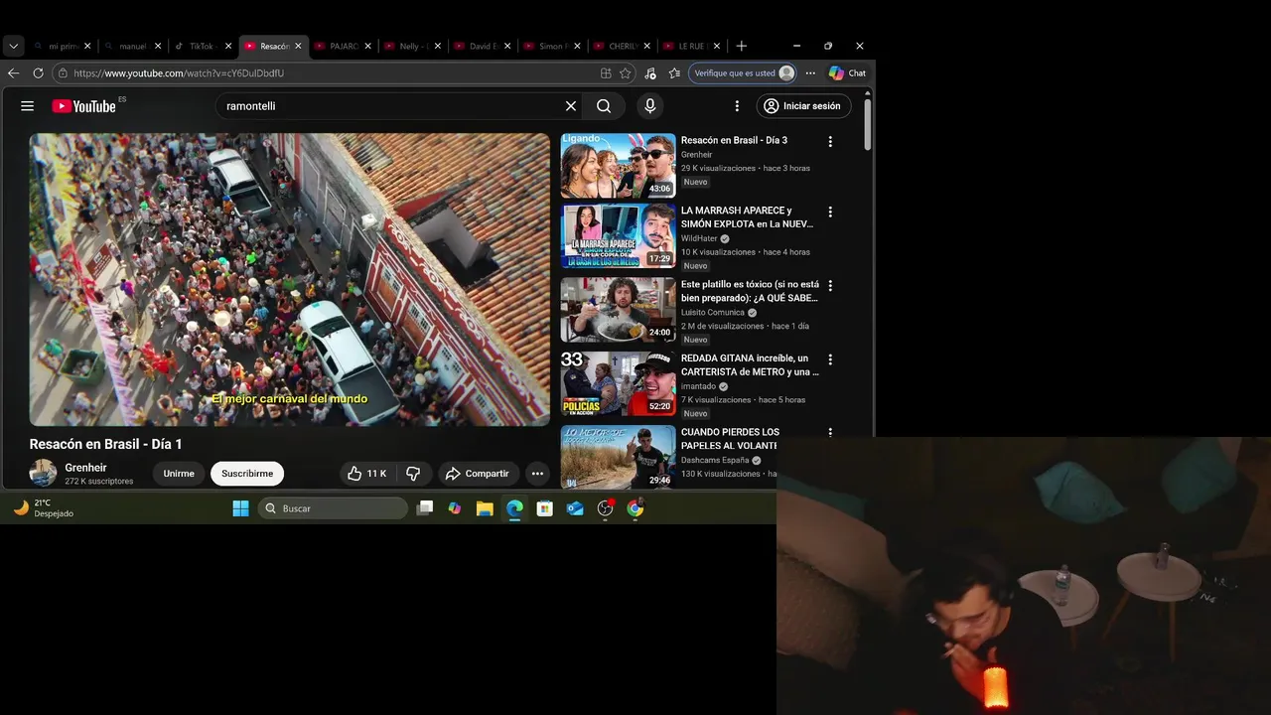Open Google Chrome from the taskbar
This screenshot has width=1271, height=715.
(x=635, y=508)
